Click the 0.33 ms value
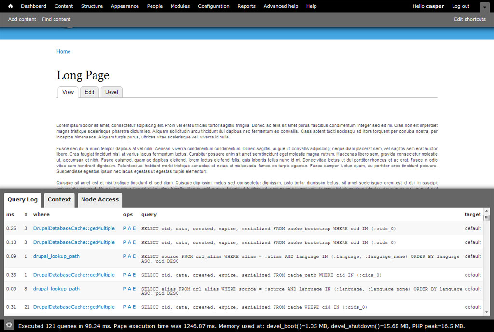 [11, 275]
